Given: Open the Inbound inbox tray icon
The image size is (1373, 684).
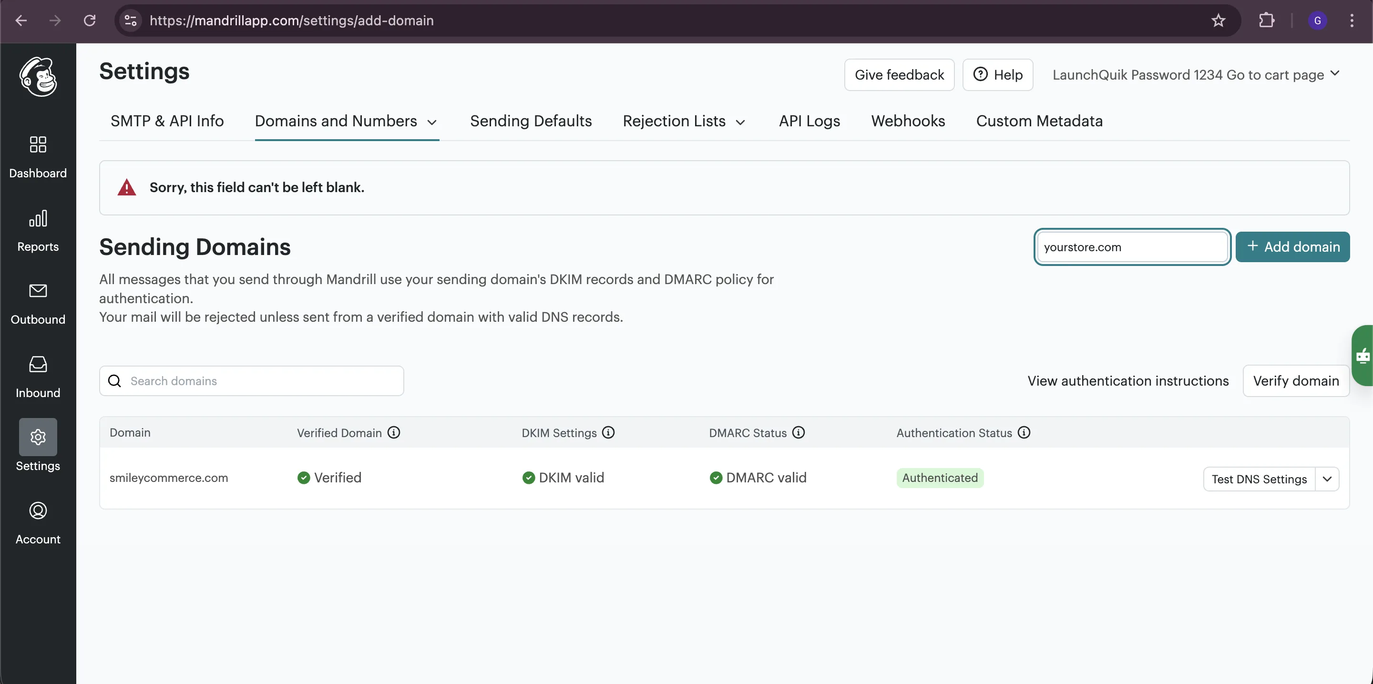Looking at the screenshot, I should [38, 364].
